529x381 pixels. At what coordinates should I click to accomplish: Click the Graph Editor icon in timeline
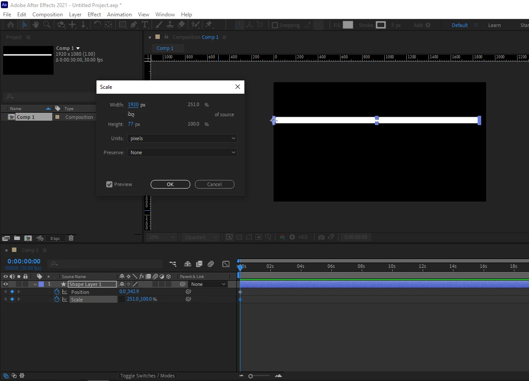coord(226,264)
